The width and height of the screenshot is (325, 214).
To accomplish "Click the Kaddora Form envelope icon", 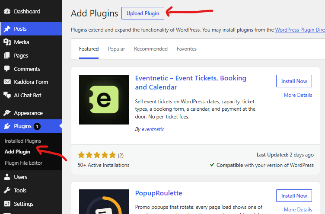I will click(x=7, y=82).
